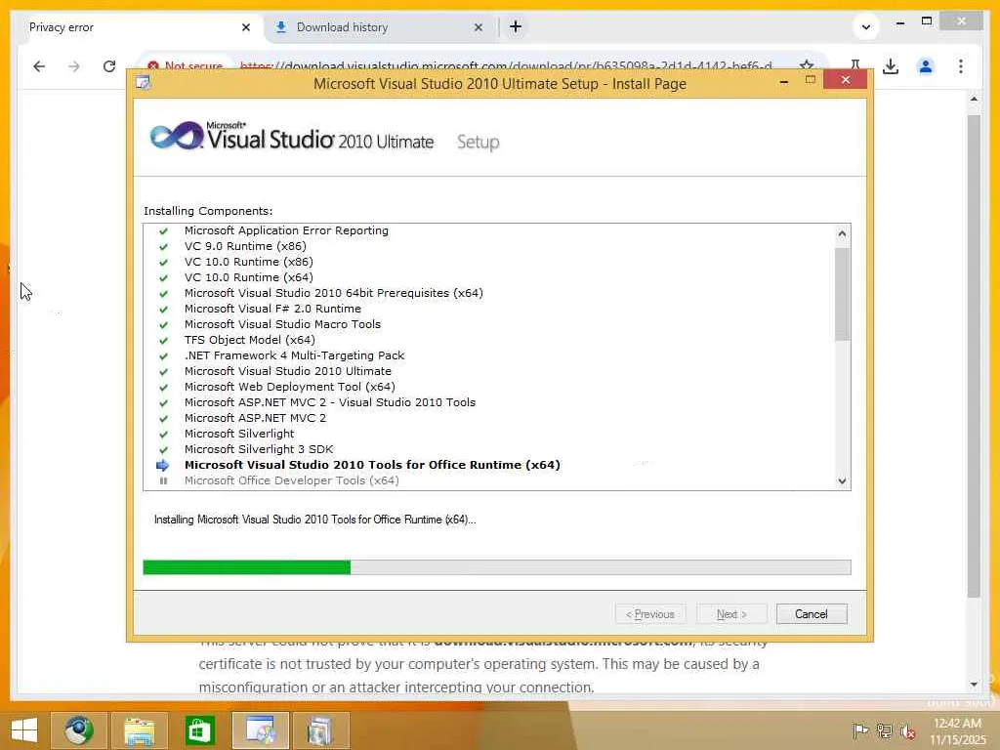The height and width of the screenshot is (750, 1000).
Task: Click the setup installer taskbar icon
Action: 260,730
